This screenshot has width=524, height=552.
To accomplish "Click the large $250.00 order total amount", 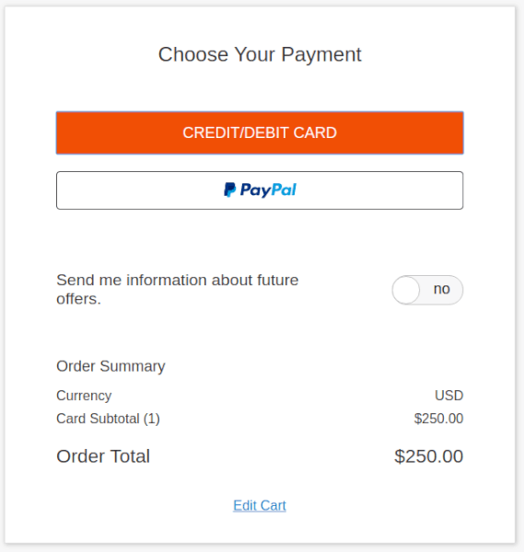I will coord(428,456).
